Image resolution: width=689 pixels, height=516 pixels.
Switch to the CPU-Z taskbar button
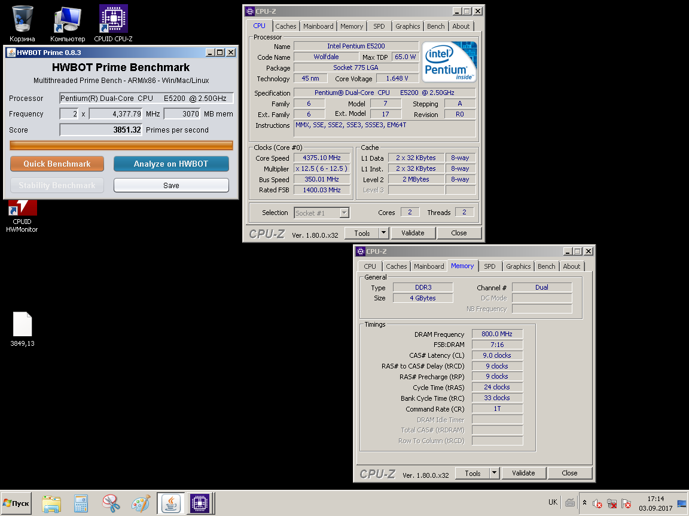pos(200,503)
